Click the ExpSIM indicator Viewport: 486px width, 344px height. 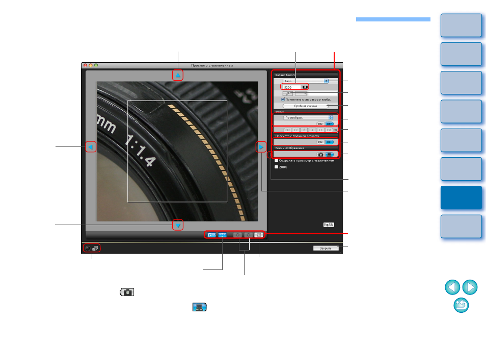click(329, 225)
